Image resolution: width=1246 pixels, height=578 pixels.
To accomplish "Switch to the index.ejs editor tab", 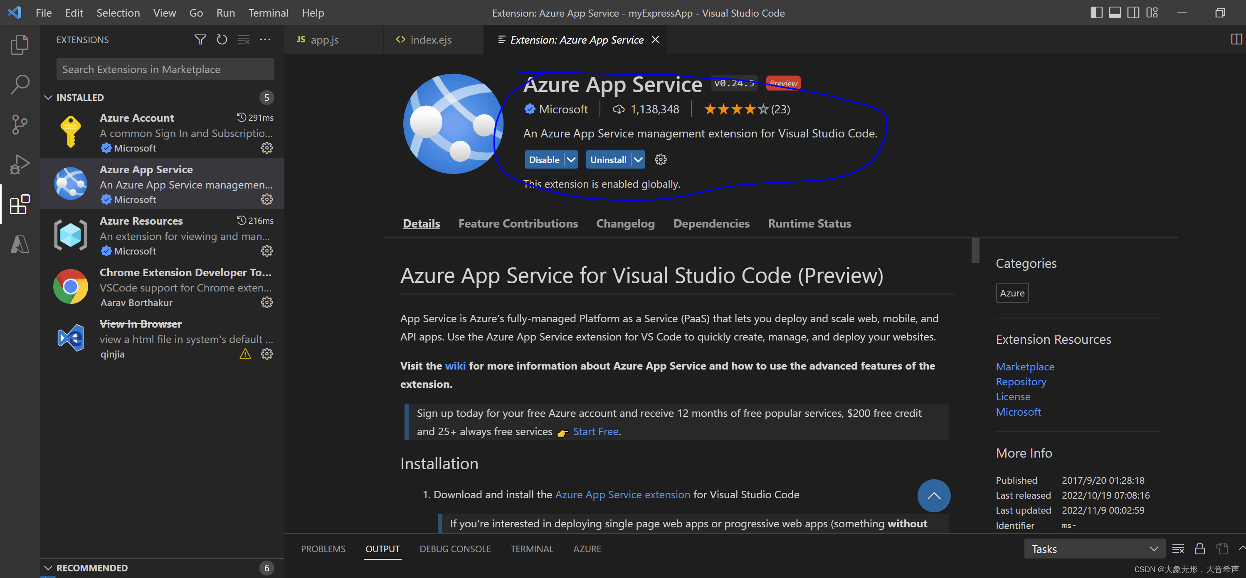I will click(x=434, y=39).
